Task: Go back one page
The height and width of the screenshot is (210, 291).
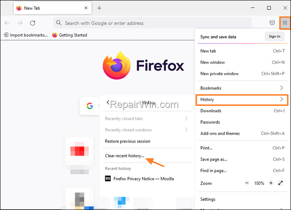Action: click(x=7, y=23)
